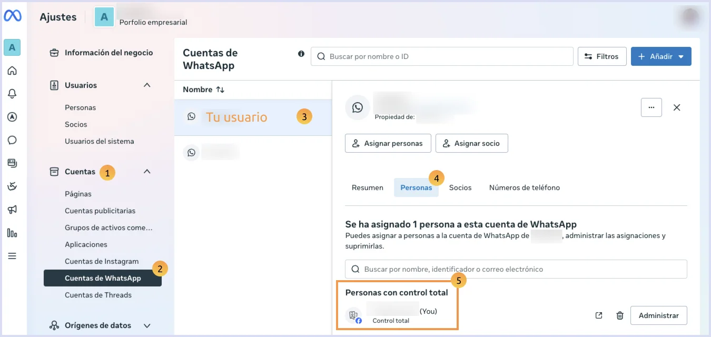Open the Meta logo home
The image size is (711, 337).
coord(13,16)
